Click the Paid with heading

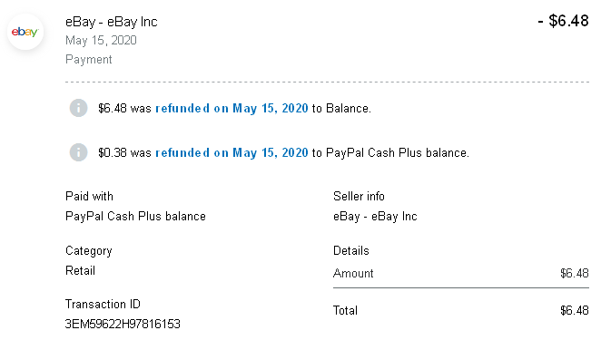(x=89, y=196)
